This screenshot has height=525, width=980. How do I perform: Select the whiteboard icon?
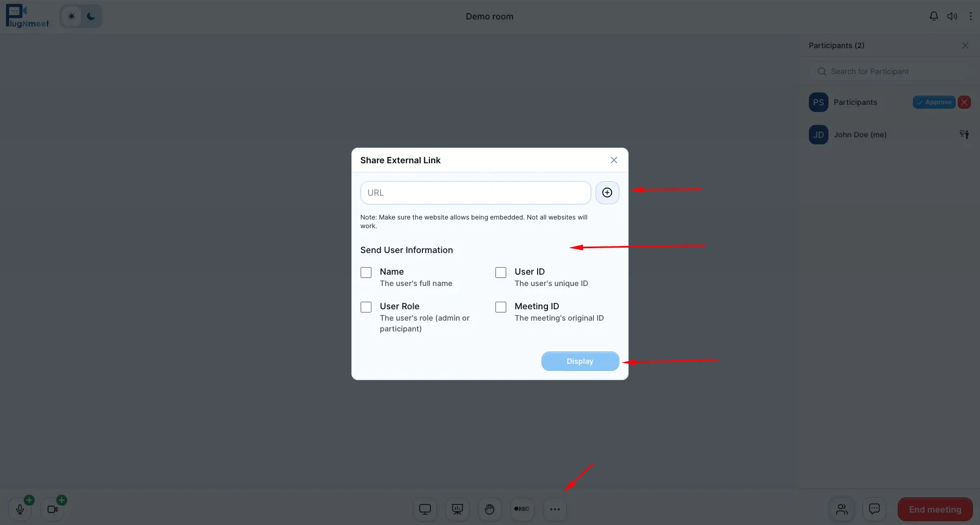coord(457,509)
